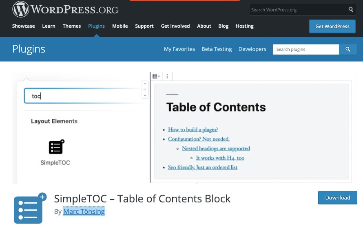Go to Get Involved page
This screenshot has height=237, width=363.
coord(175,26)
